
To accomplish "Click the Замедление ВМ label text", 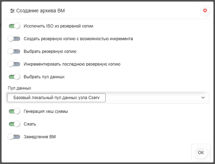I will tap(40, 136).
